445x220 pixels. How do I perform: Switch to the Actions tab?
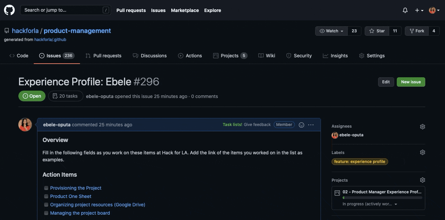point(190,56)
